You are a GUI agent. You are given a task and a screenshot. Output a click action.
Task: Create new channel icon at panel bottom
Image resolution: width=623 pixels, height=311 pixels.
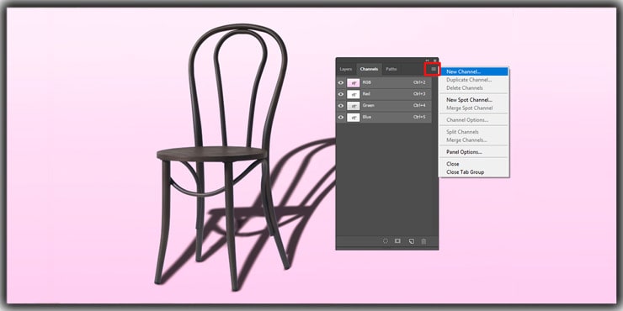coord(411,241)
